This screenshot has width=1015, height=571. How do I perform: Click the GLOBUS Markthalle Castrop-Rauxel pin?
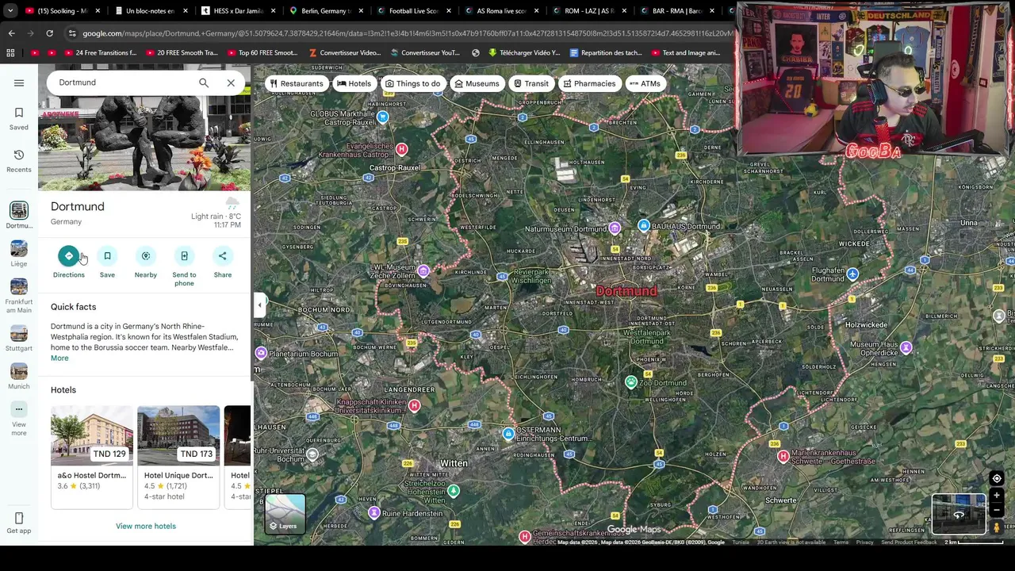[x=383, y=117]
